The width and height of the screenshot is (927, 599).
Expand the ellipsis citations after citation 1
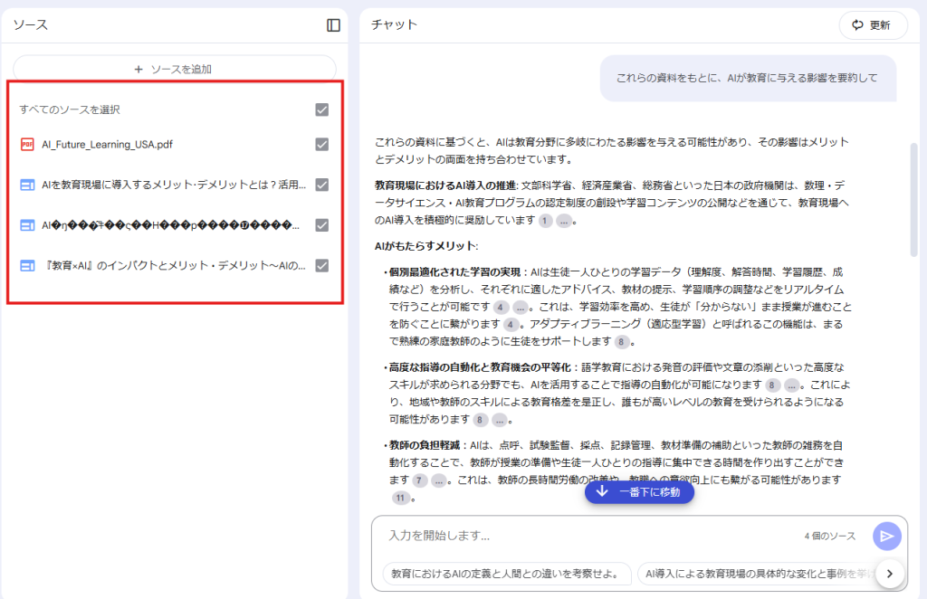pyautogui.click(x=563, y=221)
